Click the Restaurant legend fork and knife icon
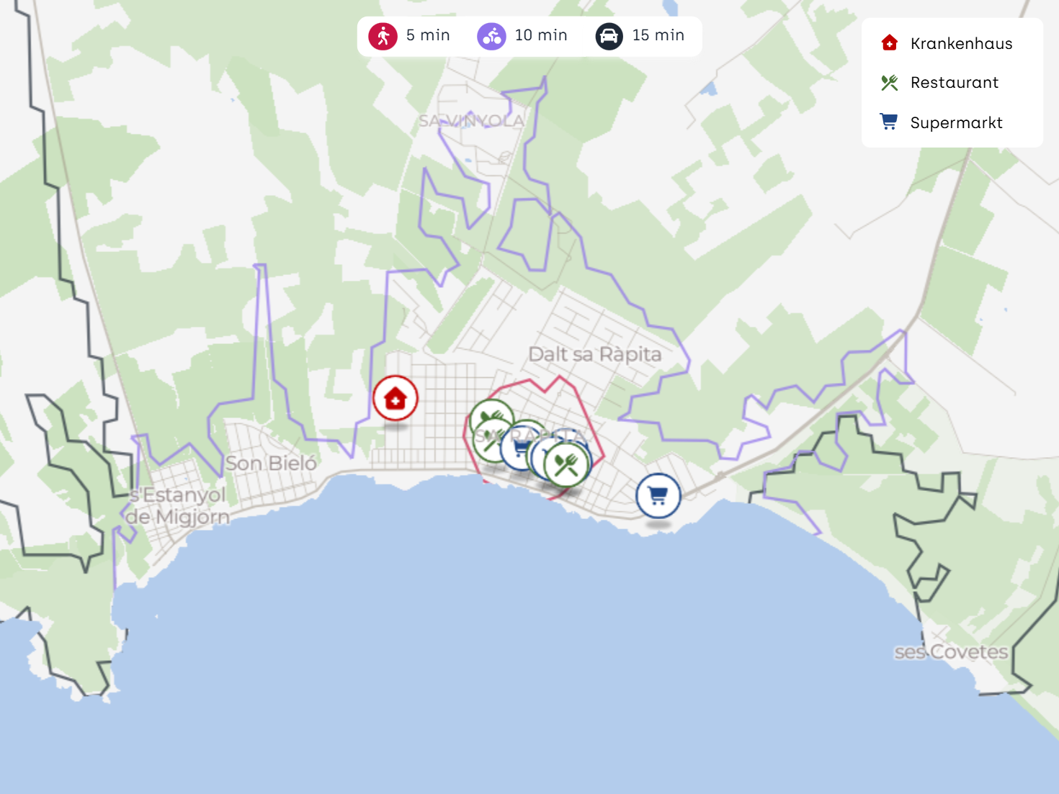 (890, 83)
